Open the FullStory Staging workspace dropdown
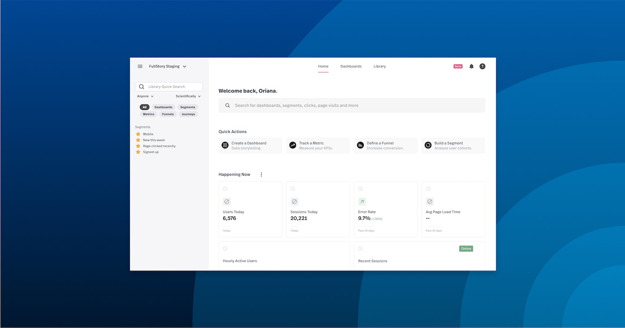Viewport: 625px width, 328px height. pyautogui.click(x=166, y=66)
